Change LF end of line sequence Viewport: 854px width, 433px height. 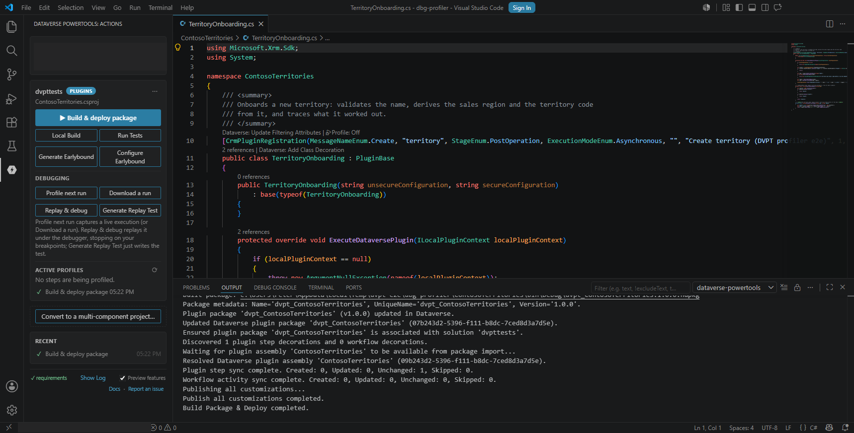[x=788, y=428]
